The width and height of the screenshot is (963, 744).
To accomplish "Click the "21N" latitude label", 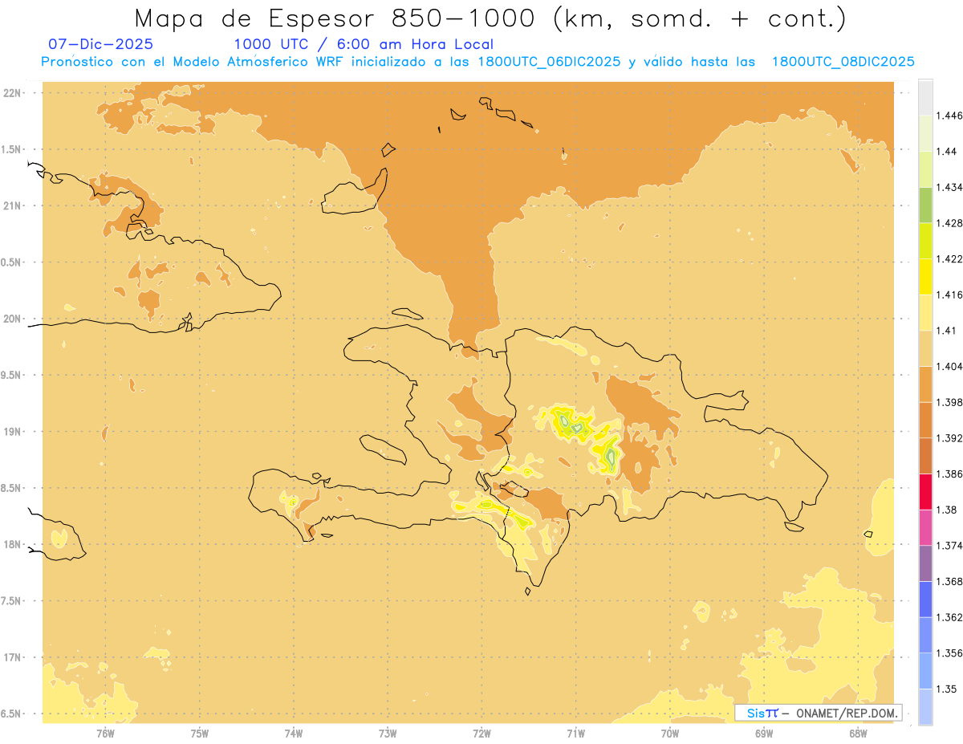I will 13,206.
